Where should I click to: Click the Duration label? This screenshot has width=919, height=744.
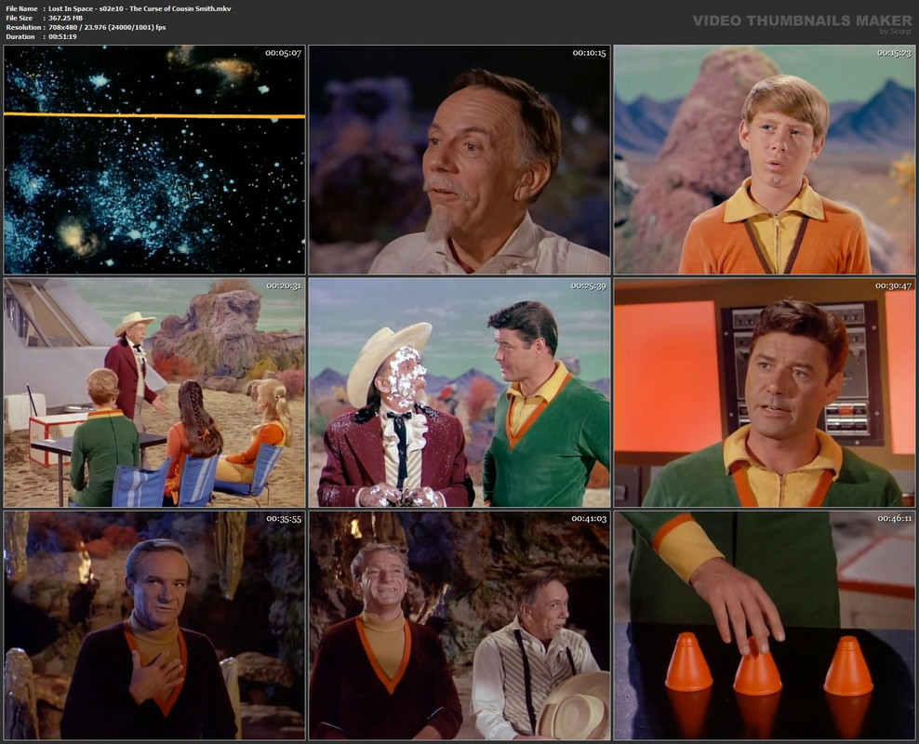click(x=20, y=37)
